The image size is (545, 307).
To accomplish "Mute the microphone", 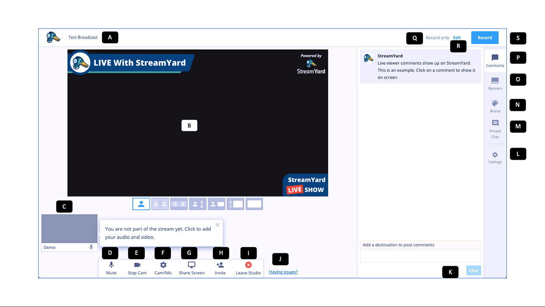I will tap(111, 268).
